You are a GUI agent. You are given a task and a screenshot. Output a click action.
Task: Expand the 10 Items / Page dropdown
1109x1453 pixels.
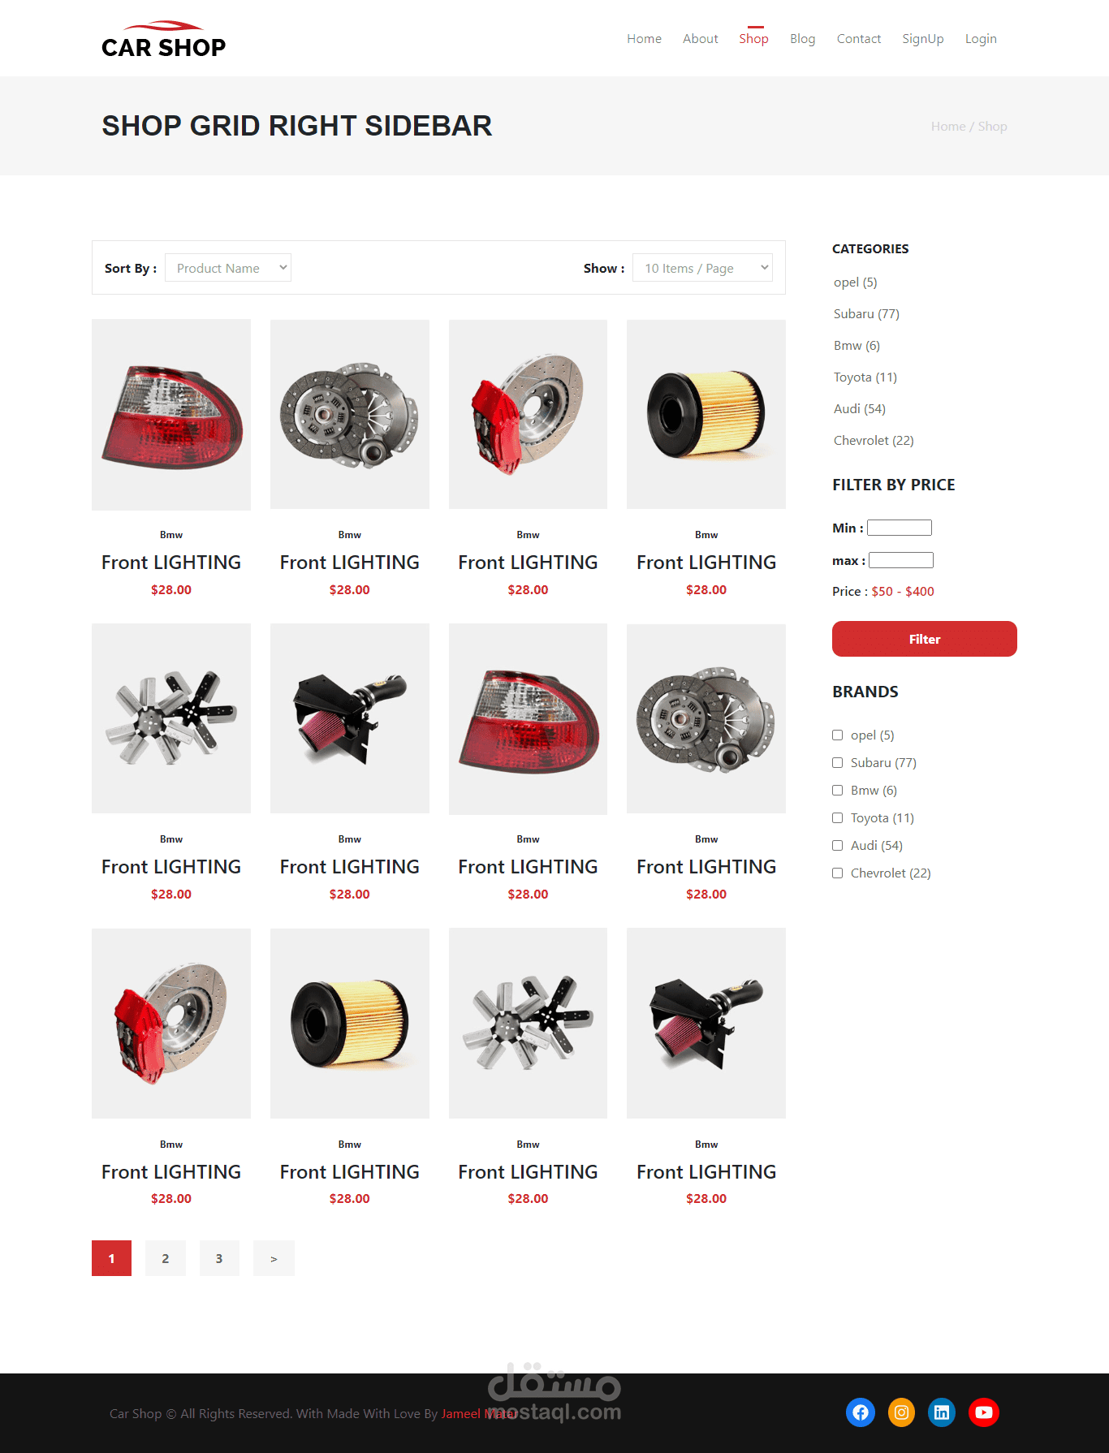click(702, 268)
